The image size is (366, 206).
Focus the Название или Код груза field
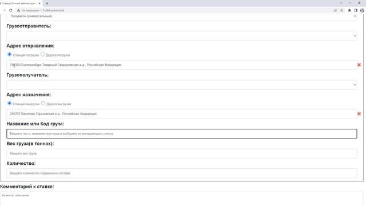tap(182, 133)
